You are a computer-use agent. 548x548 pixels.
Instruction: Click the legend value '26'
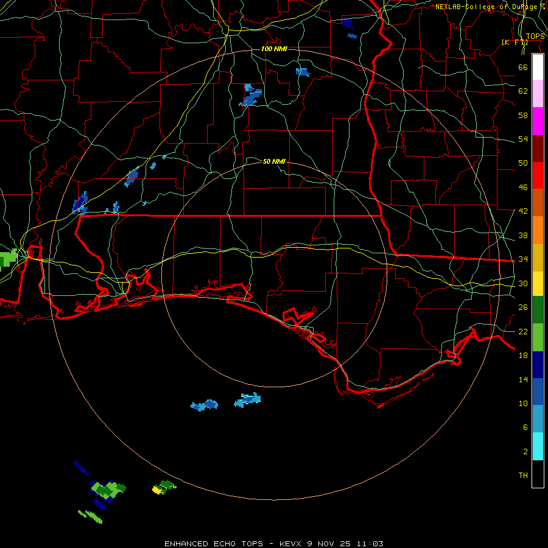(x=523, y=307)
